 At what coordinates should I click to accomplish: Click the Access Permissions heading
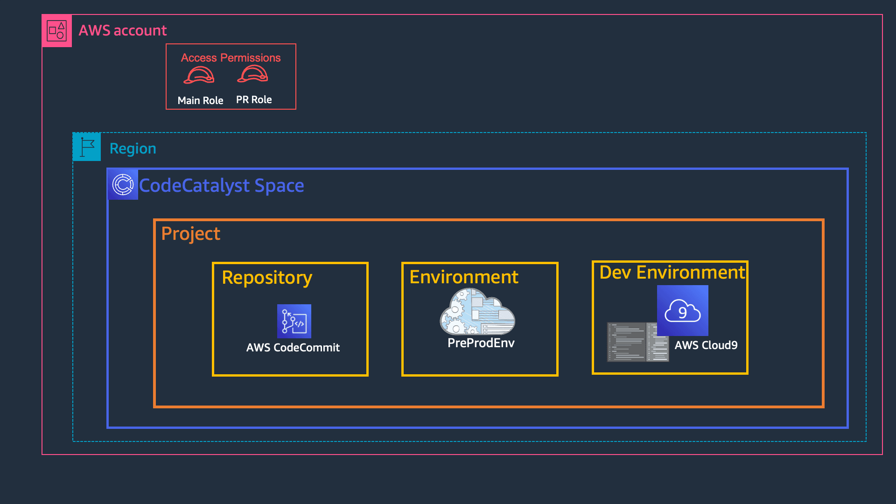[x=231, y=58]
